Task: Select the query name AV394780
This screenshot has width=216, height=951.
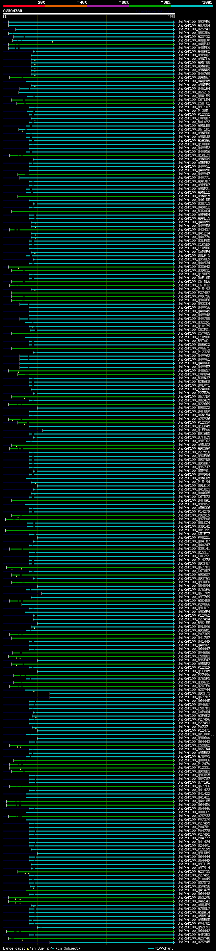Action: click(x=12, y=11)
